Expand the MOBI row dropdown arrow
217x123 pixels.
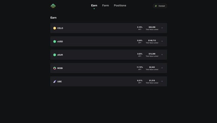pos(162,68)
